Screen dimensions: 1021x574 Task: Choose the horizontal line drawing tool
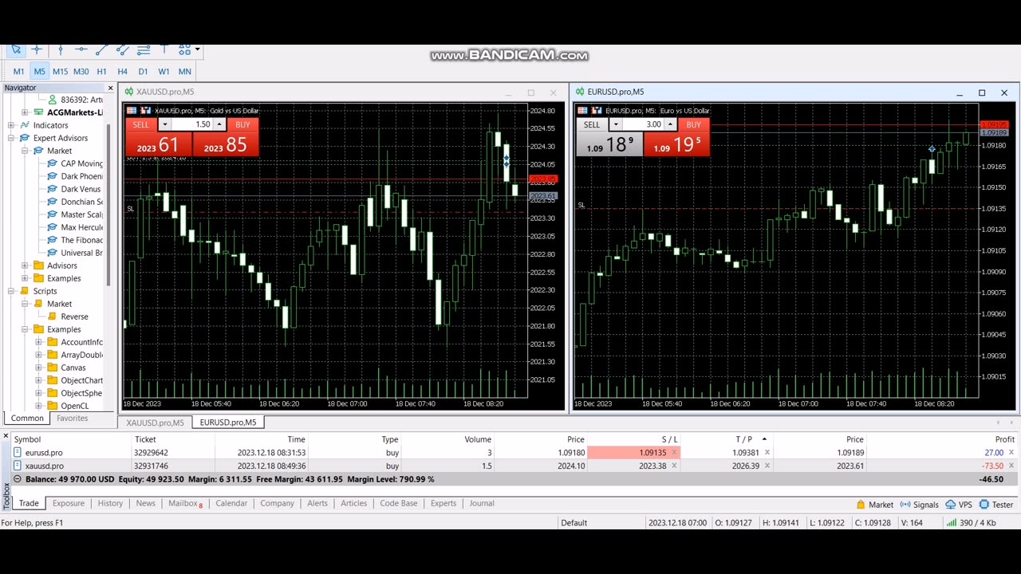(81, 49)
